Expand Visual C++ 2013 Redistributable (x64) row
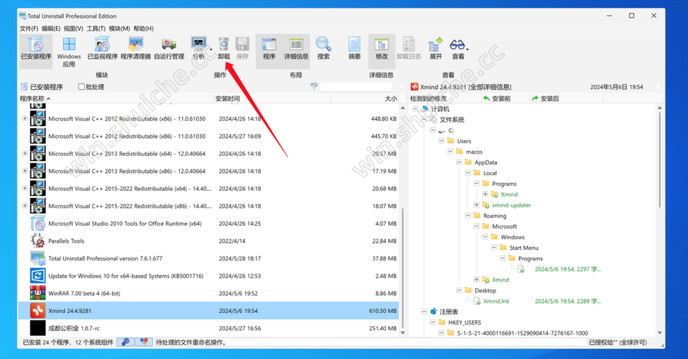The height and width of the screenshot is (359, 688). [x=25, y=154]
